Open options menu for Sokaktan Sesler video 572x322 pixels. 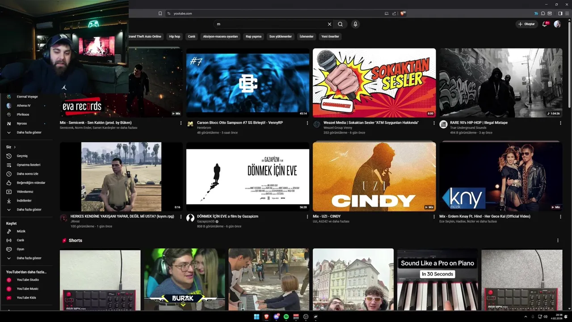[x=434, y=123]
